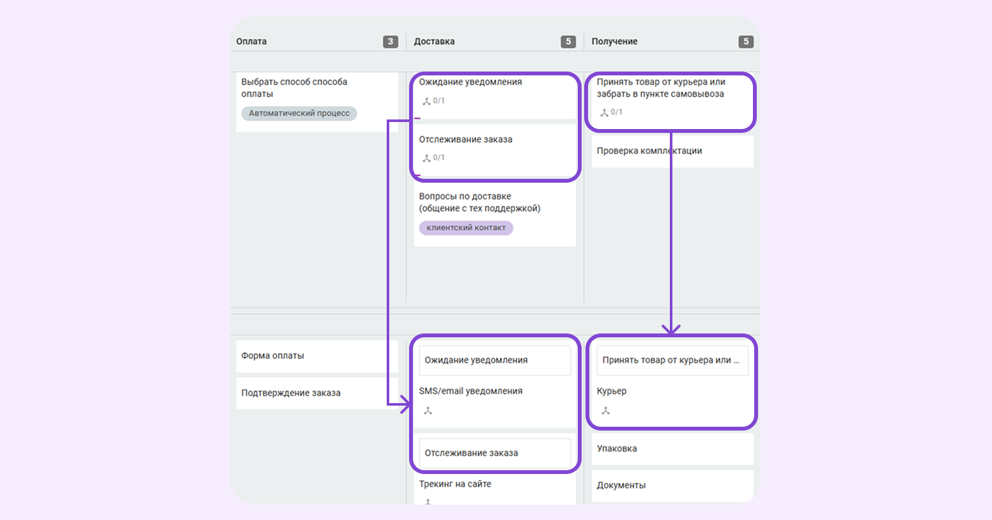Click the subtask icon on Ожидание уведомления card
Image resolution: width=992 pixels, height=520 pixels.
(426, 101)
